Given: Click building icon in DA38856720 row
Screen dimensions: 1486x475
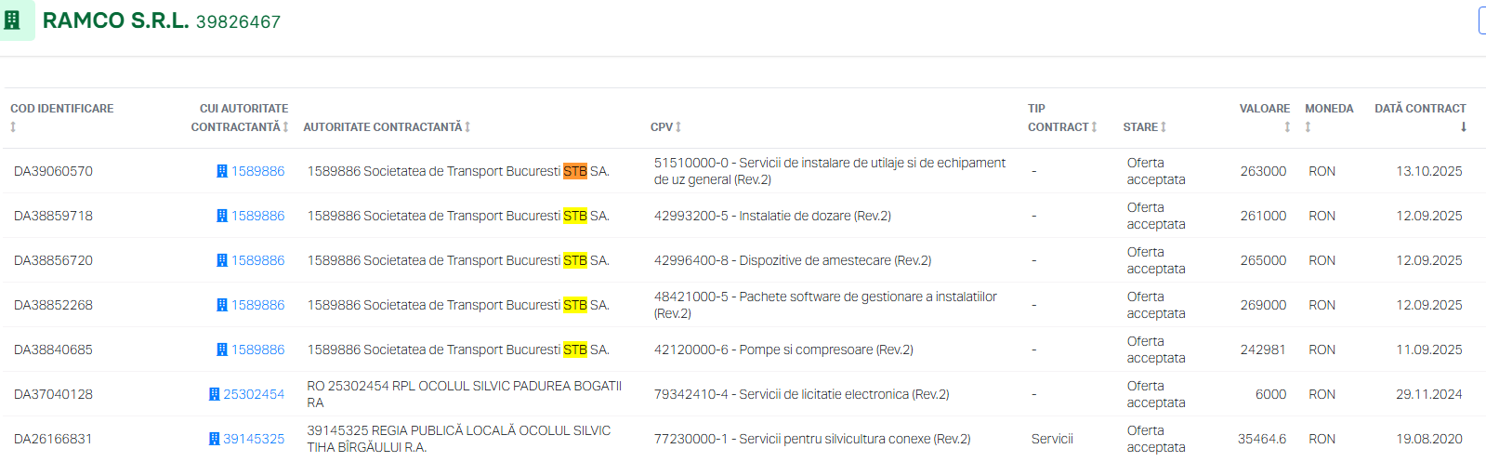Looking at the screenshot, I should coord(222,260).
